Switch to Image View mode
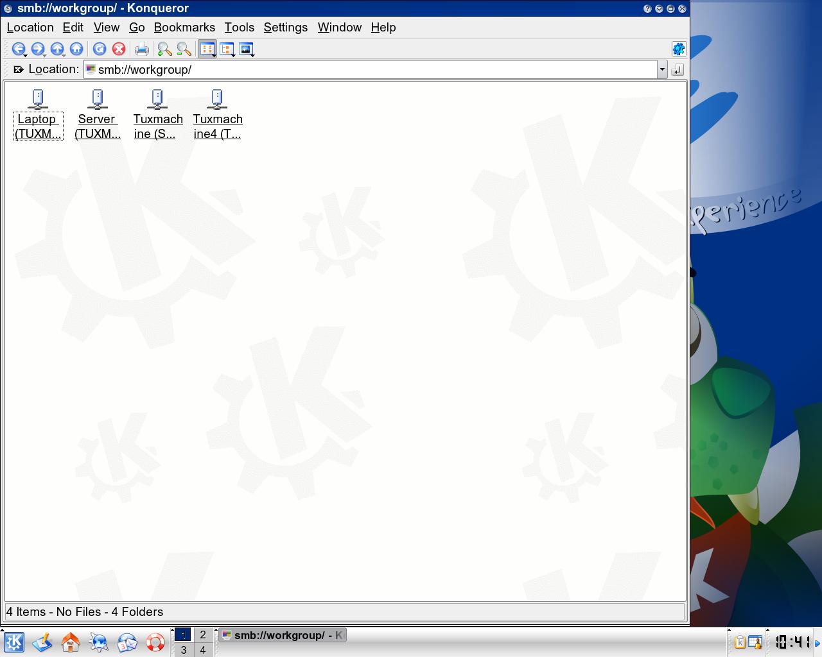The width and height of the screenshot is (822, 657). (245, 49)
